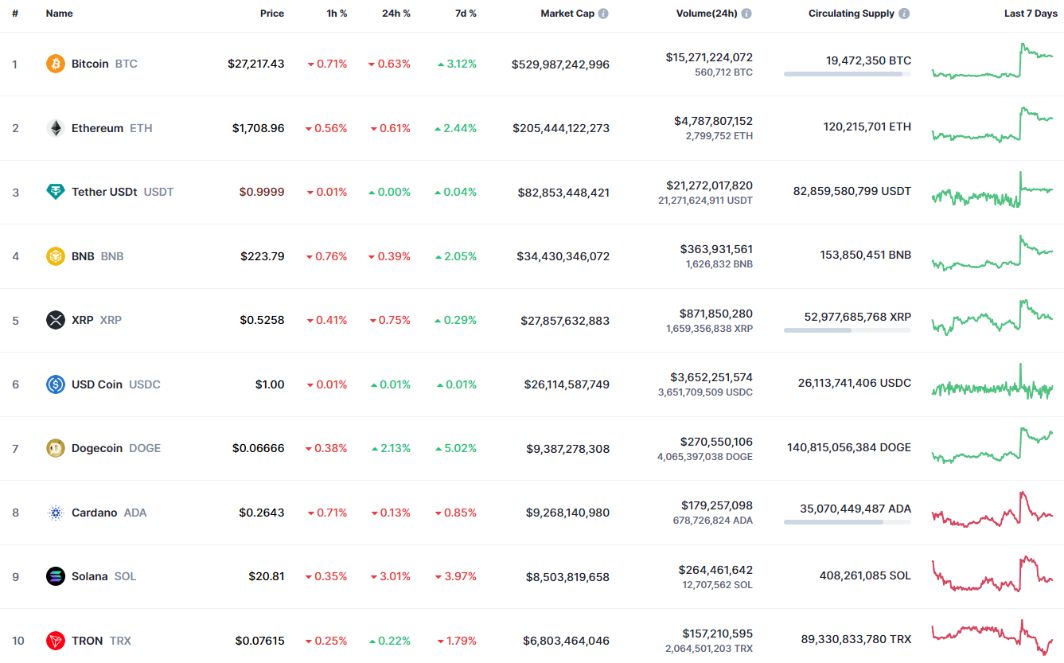Open the Circulating Supply info tooltip
Image resolution: width=1064 pixels, height=663 pixels.
(x=903, y=13)
